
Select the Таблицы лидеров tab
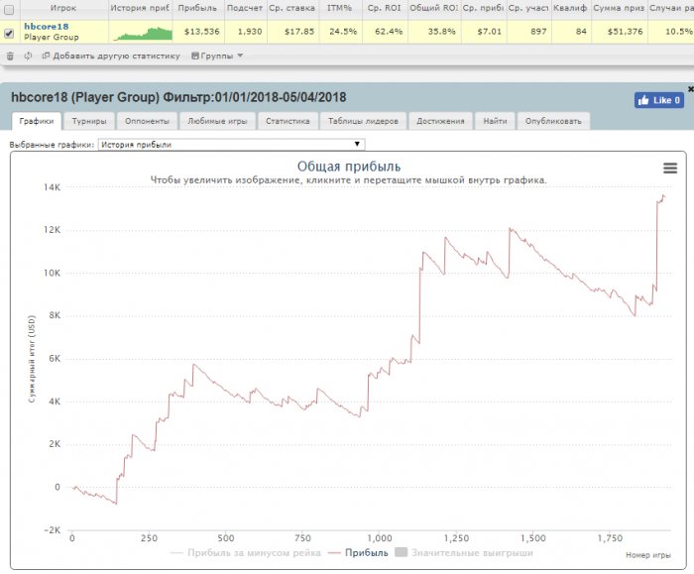(x=363, y=121)
